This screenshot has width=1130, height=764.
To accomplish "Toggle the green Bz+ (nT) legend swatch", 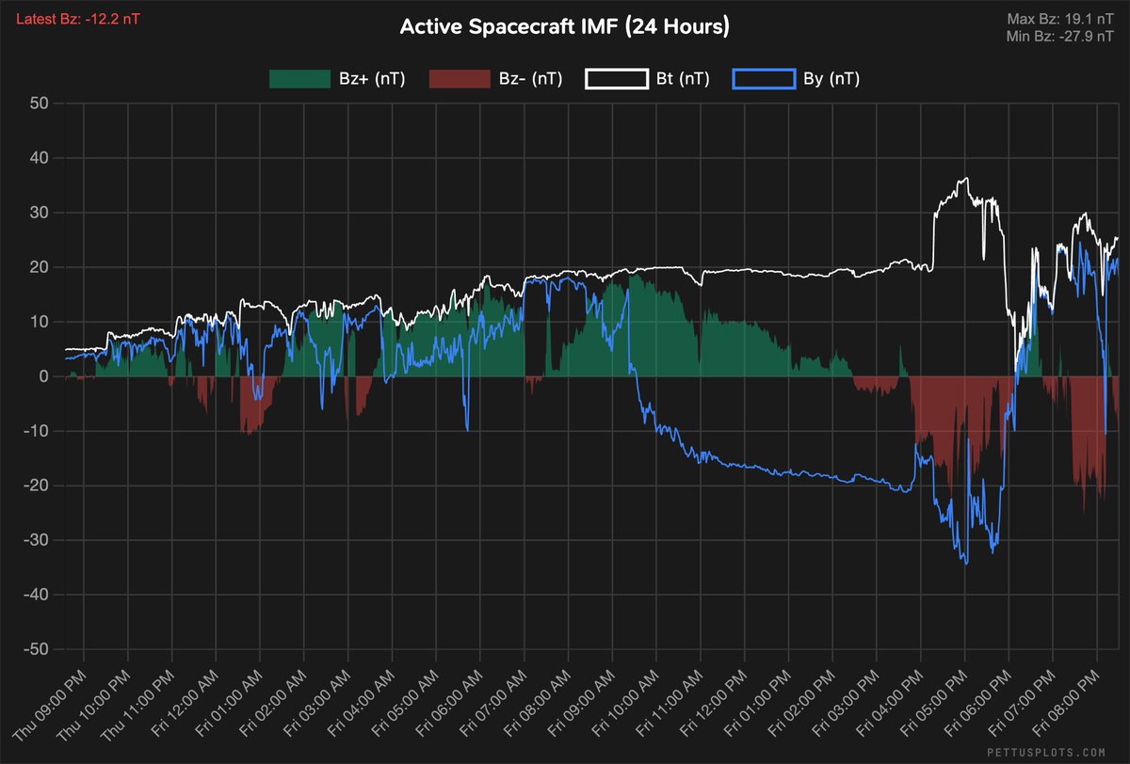I will tap(299, 79).
